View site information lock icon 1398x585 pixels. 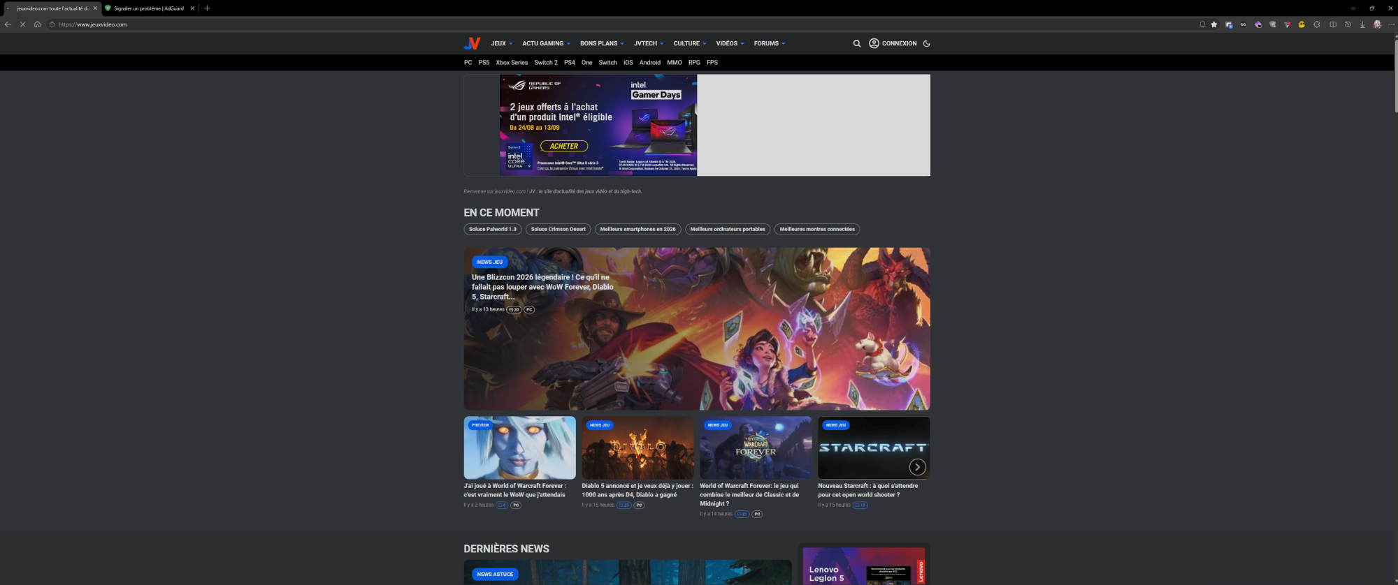coord(52,24)
